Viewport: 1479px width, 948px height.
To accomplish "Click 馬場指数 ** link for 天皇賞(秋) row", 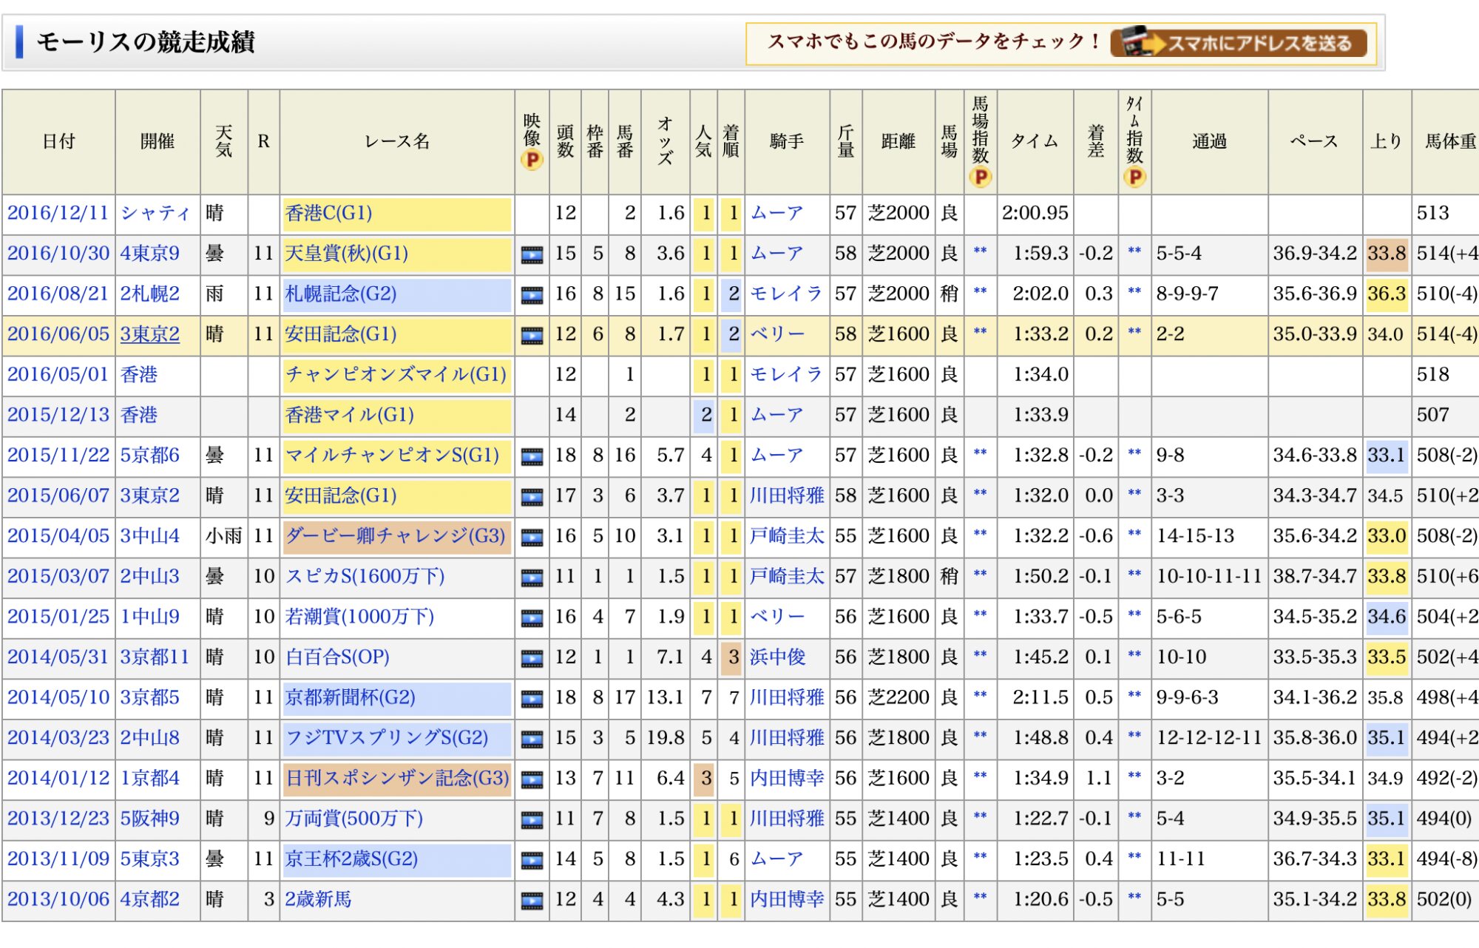I will pyautogui.click(x=980, y=252).
